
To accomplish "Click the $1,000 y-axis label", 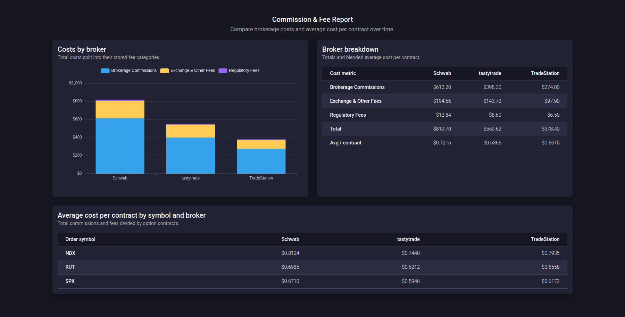I will coord(75,83).
